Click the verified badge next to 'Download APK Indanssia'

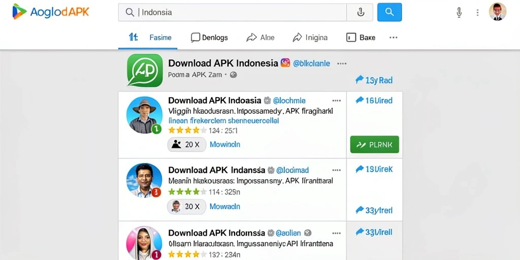coord(271,170)
